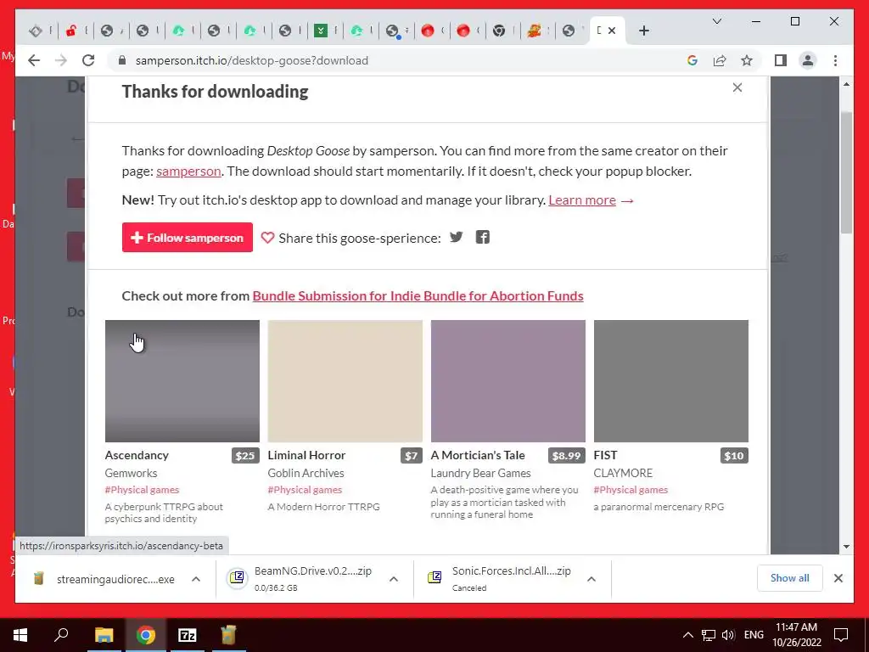Screen dimensions: 869x652
Task: Close the Thanks for downloading dialog
Action: pyautogui.click(x=737, y=87)
